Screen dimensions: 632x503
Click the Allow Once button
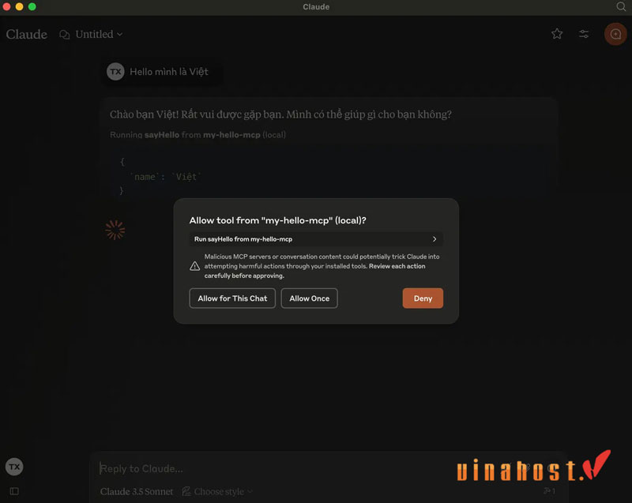pos(309,298)
